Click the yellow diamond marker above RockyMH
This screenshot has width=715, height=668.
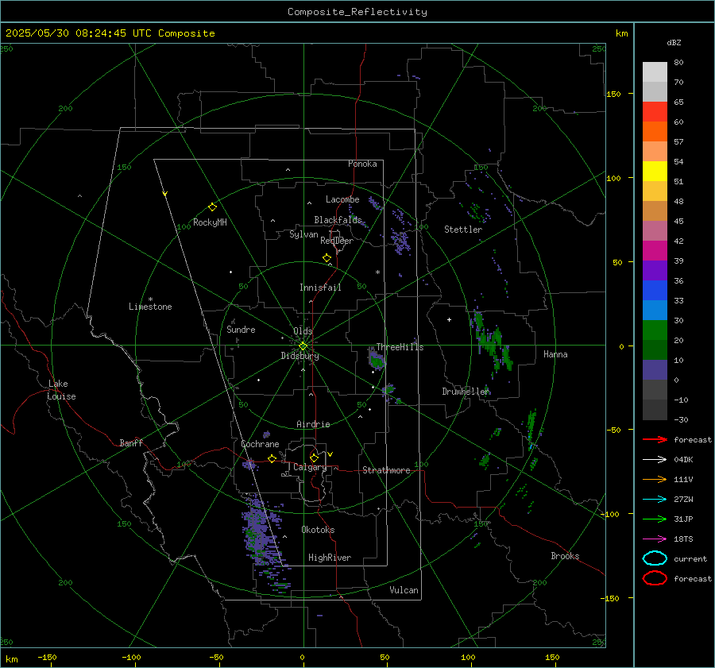[x=212, y=207]
